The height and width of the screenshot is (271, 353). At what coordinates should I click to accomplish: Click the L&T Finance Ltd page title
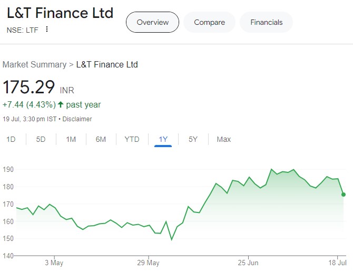coord(60,13)
